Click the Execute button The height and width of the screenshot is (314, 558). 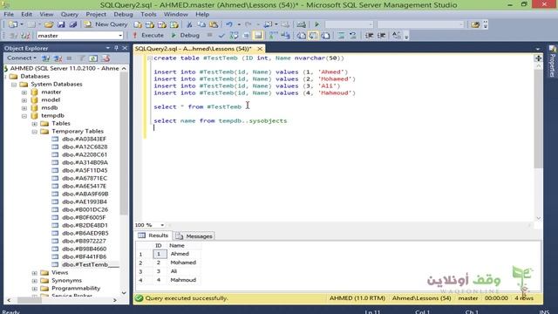148,35
